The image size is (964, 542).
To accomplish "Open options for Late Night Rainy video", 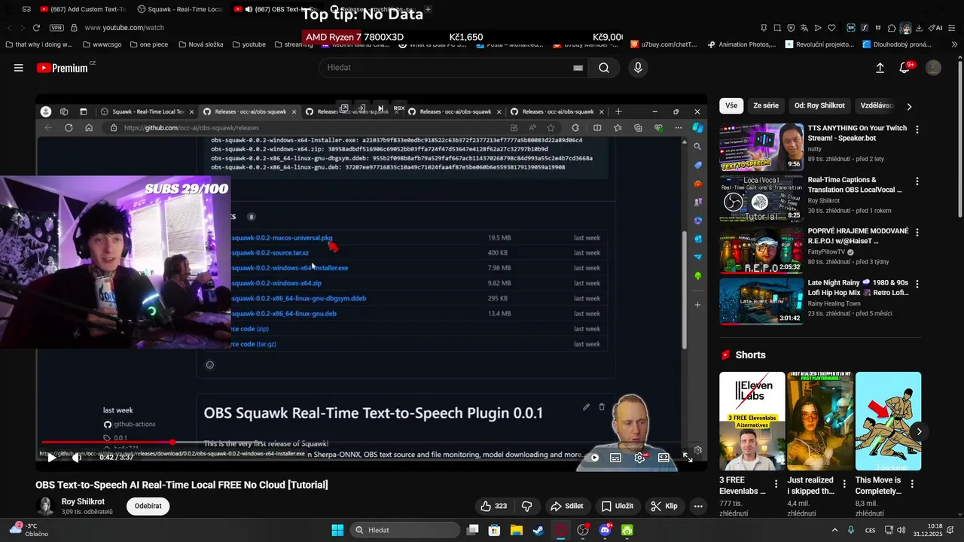I will point(917,284).
